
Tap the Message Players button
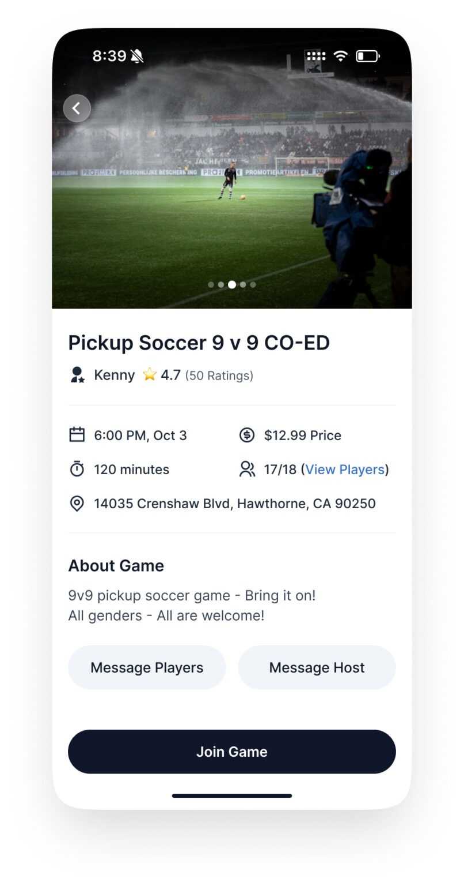(x=147, y=667)
